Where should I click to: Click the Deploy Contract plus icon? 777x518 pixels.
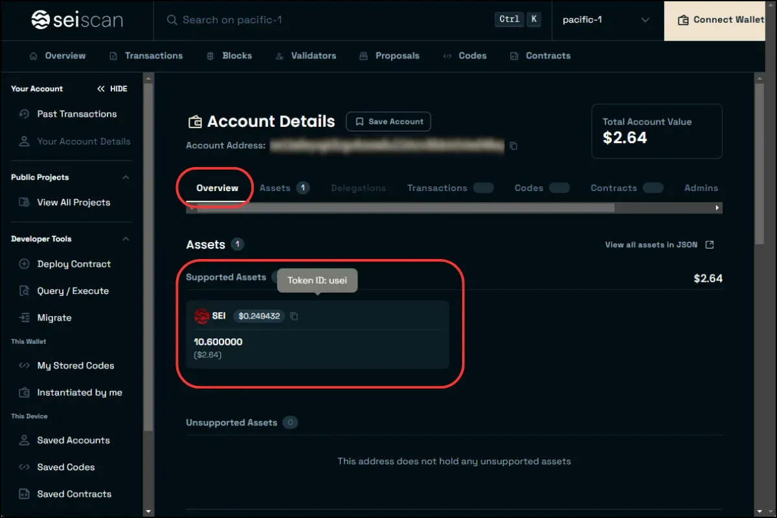tap(24, 264)
